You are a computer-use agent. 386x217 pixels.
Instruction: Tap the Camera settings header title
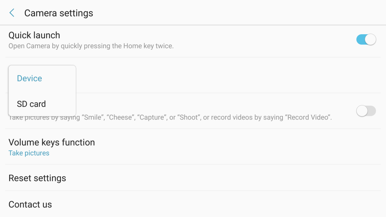pyautogui.click(x=59, y=13)
